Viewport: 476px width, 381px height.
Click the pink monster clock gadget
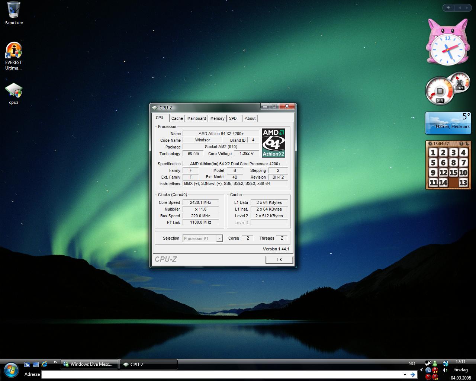click(x=447, y=42)
